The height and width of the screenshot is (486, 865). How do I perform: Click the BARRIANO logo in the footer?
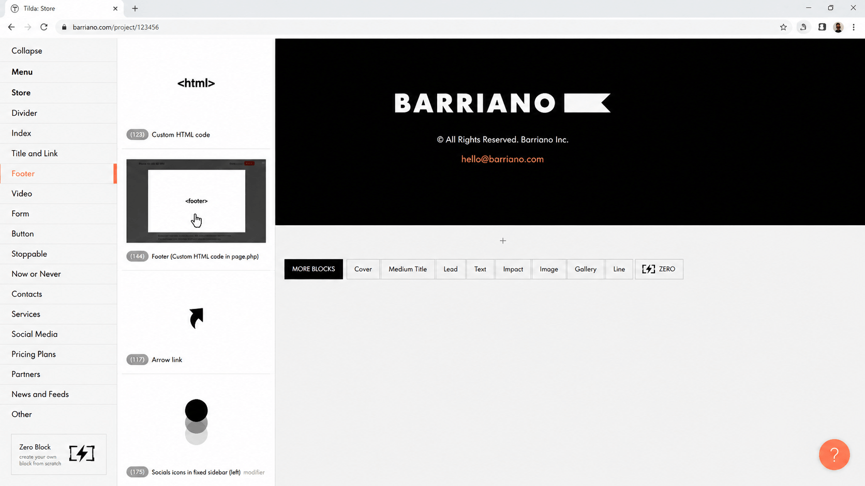point(502,103)
